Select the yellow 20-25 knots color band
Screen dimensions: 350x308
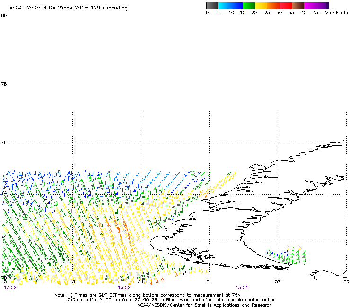point(261,6)
